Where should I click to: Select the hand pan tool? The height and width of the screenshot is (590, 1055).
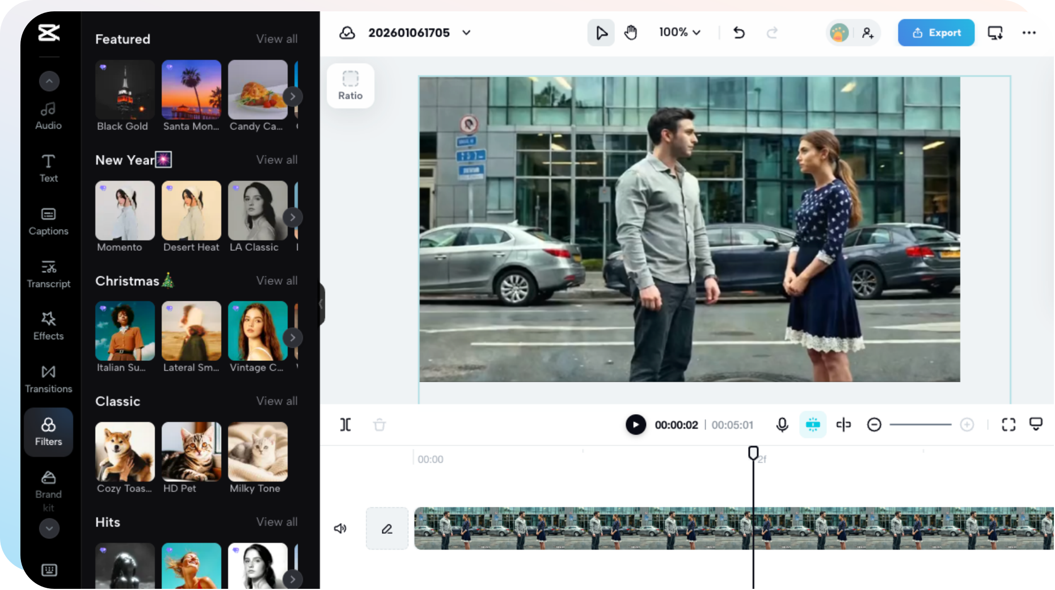click(631, 33)
